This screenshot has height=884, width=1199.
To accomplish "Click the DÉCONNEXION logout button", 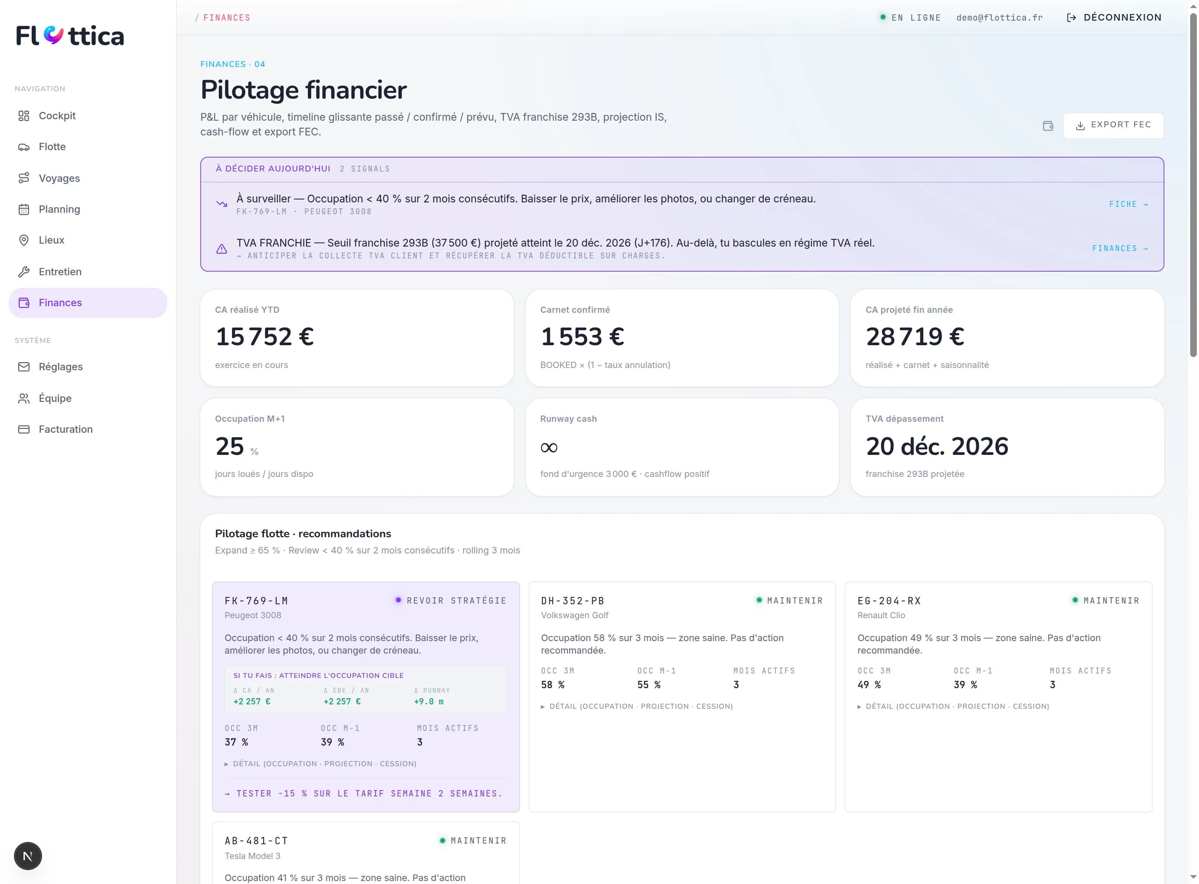I will 1114,18.
